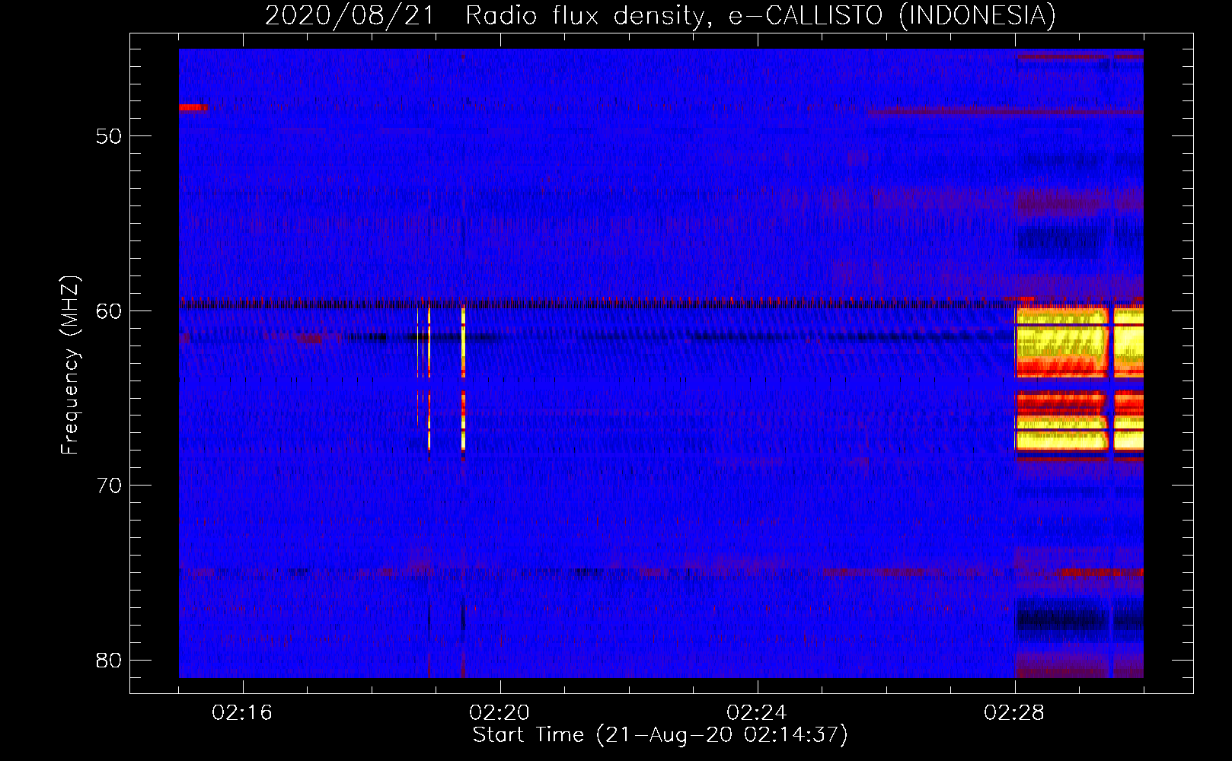The image size is (1232, 761).
Task: Click the '02:24' time tick label
Action: 757,713
